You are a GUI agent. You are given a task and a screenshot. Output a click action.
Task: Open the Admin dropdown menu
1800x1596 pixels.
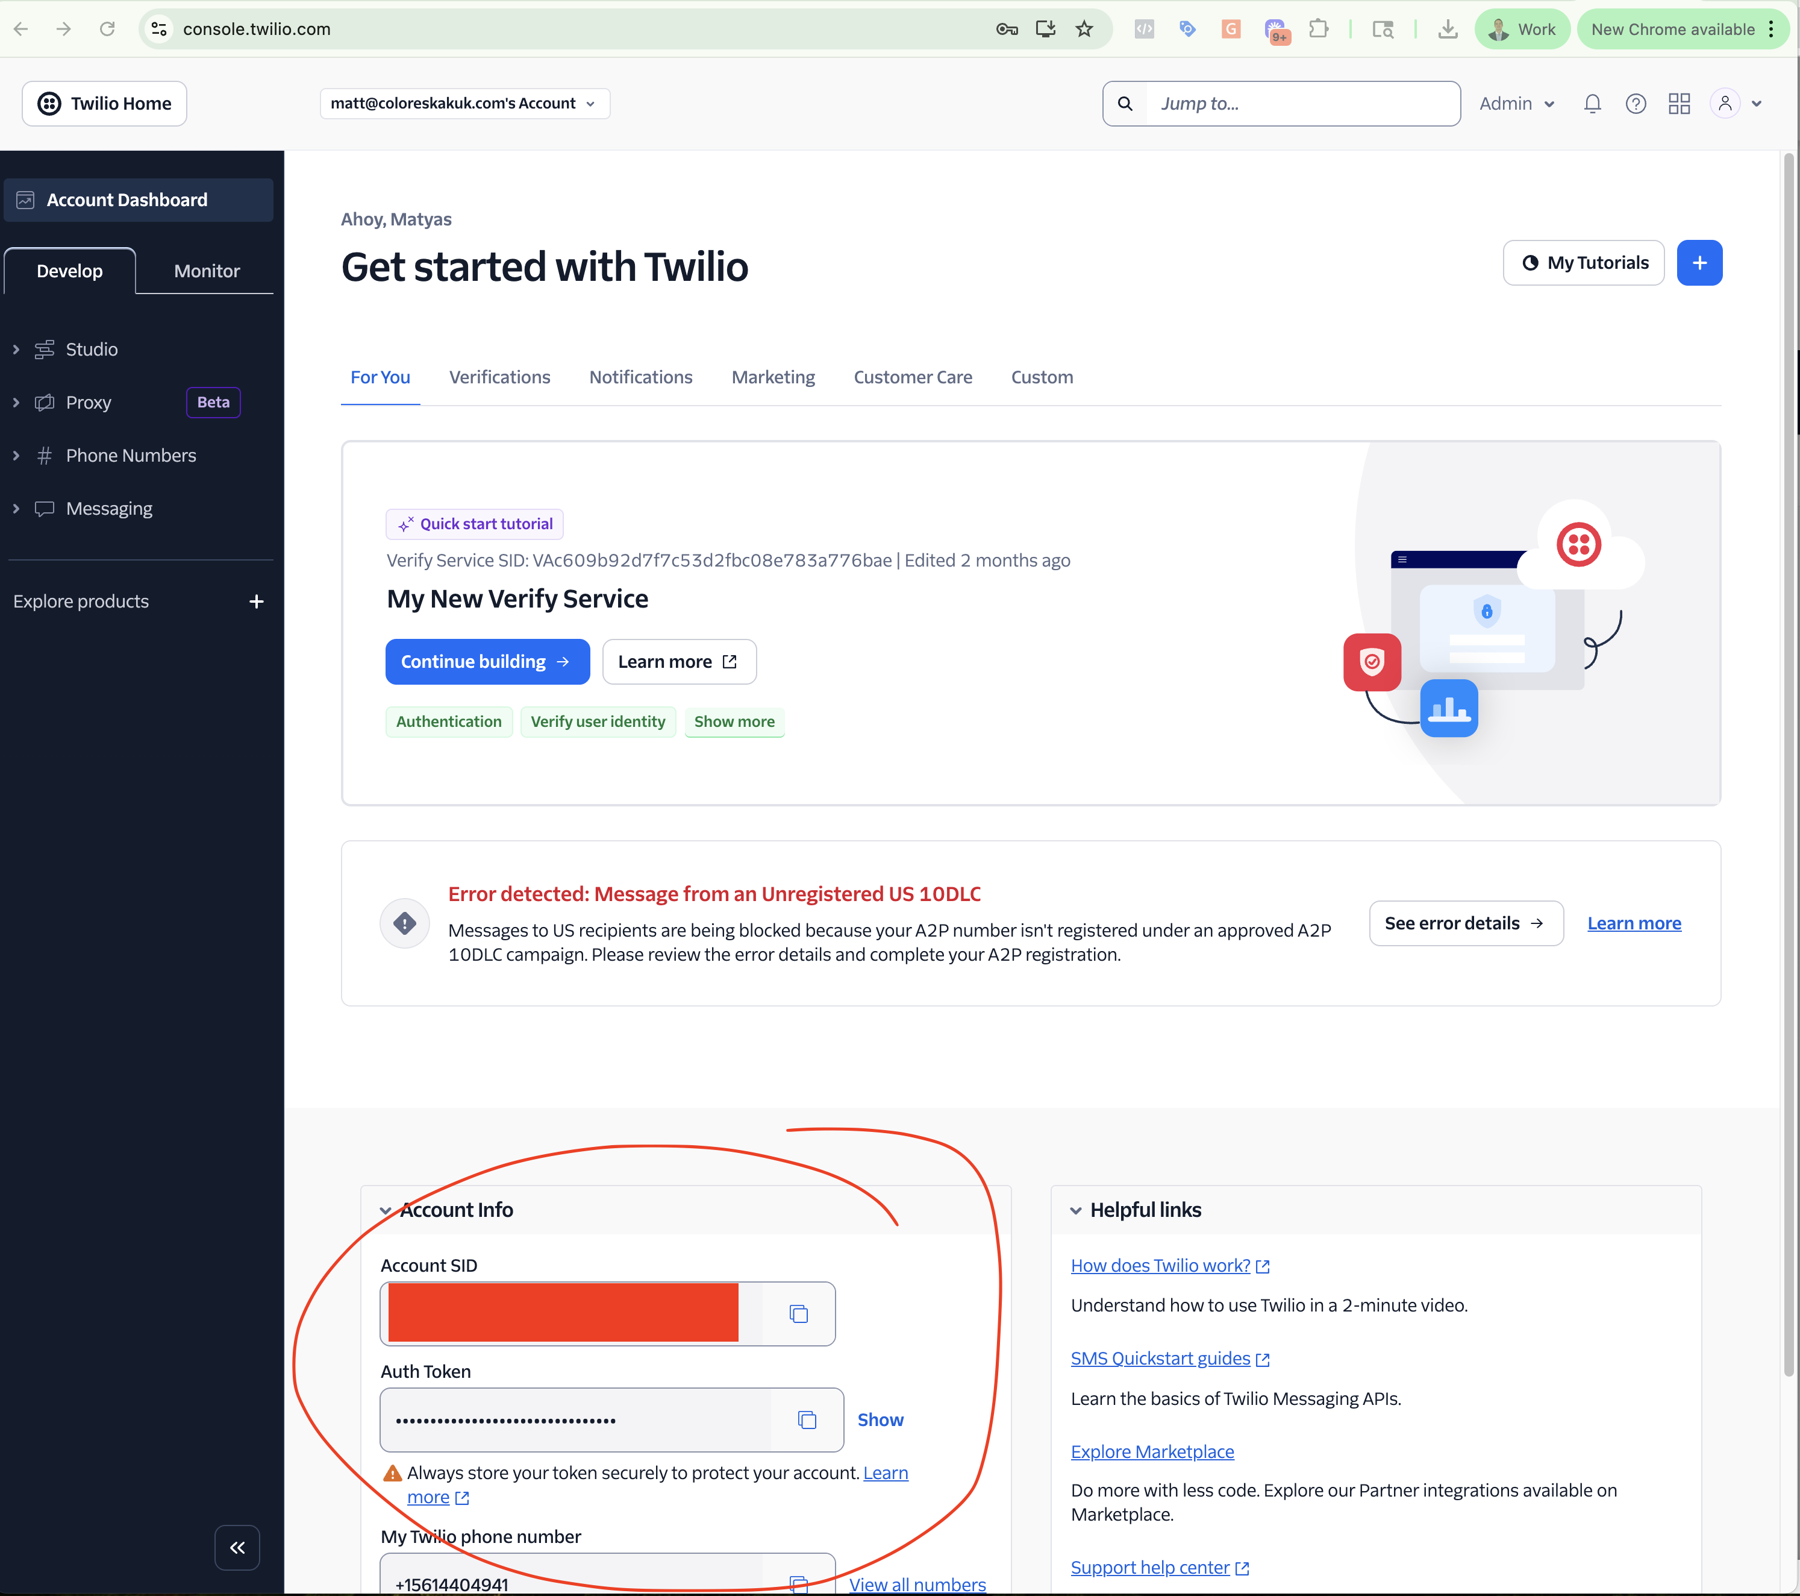[x=1516, y=104]
